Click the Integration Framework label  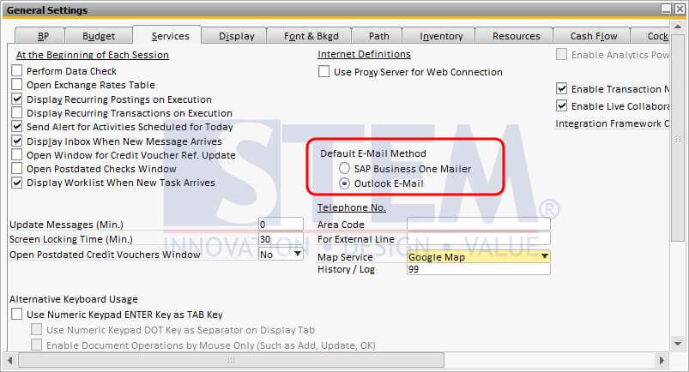(x=612, y=123)
